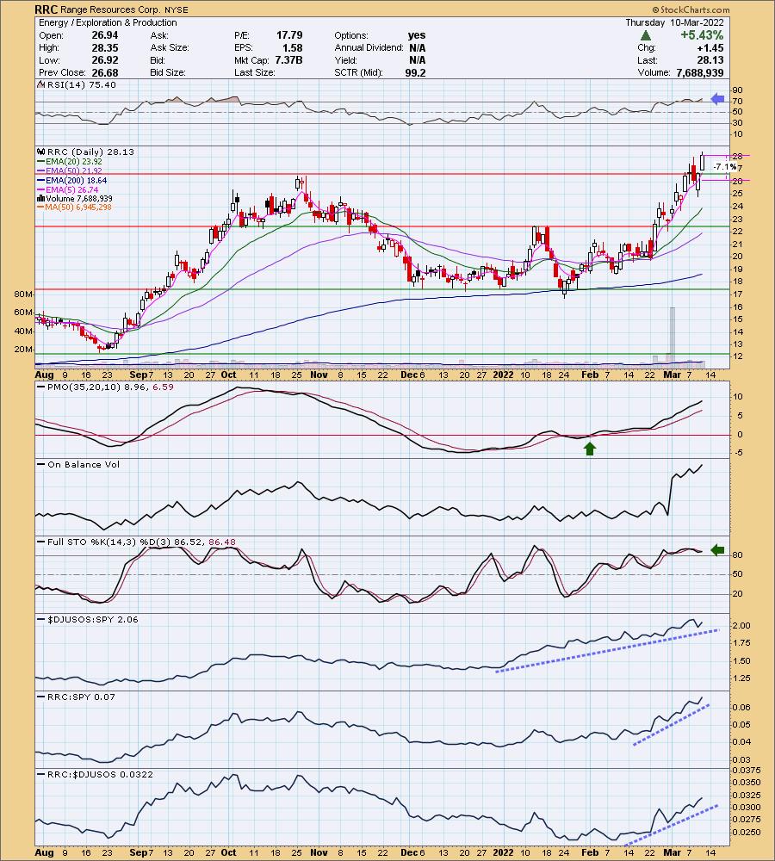Click the EMA(200) 18.64 legend entry
Image resolution: width=775 pixels, height=861 pixels.
pos(72,180)
